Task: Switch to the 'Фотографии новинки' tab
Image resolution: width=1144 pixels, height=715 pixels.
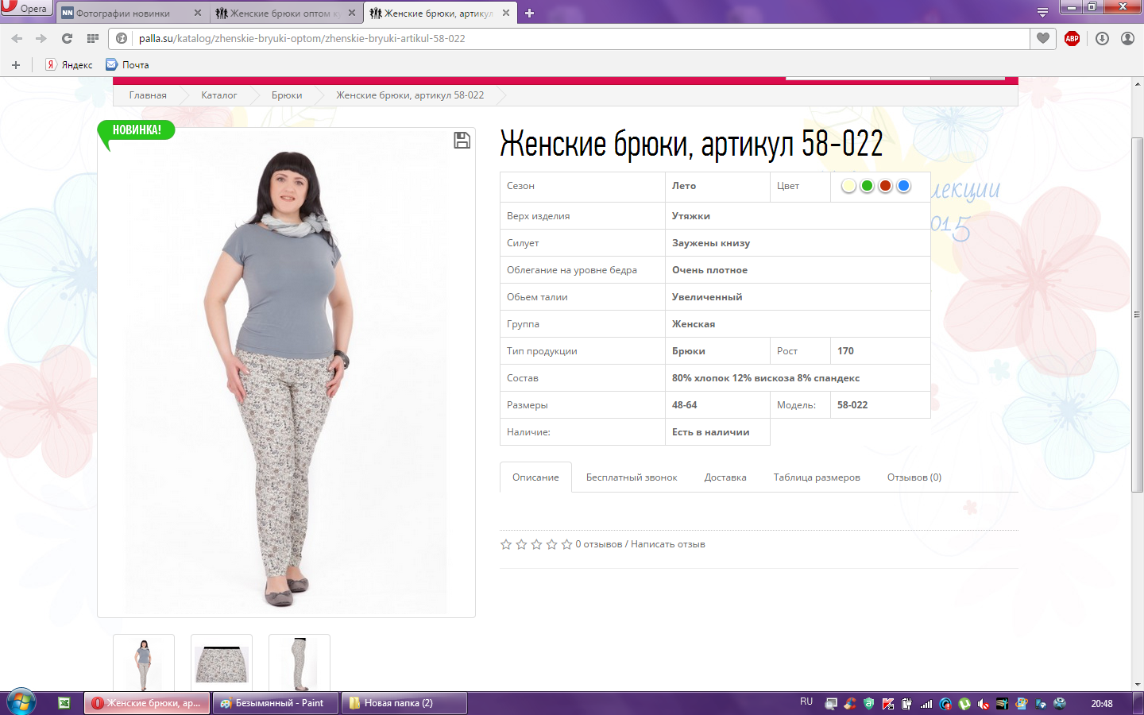Action: tap(131, 13)
